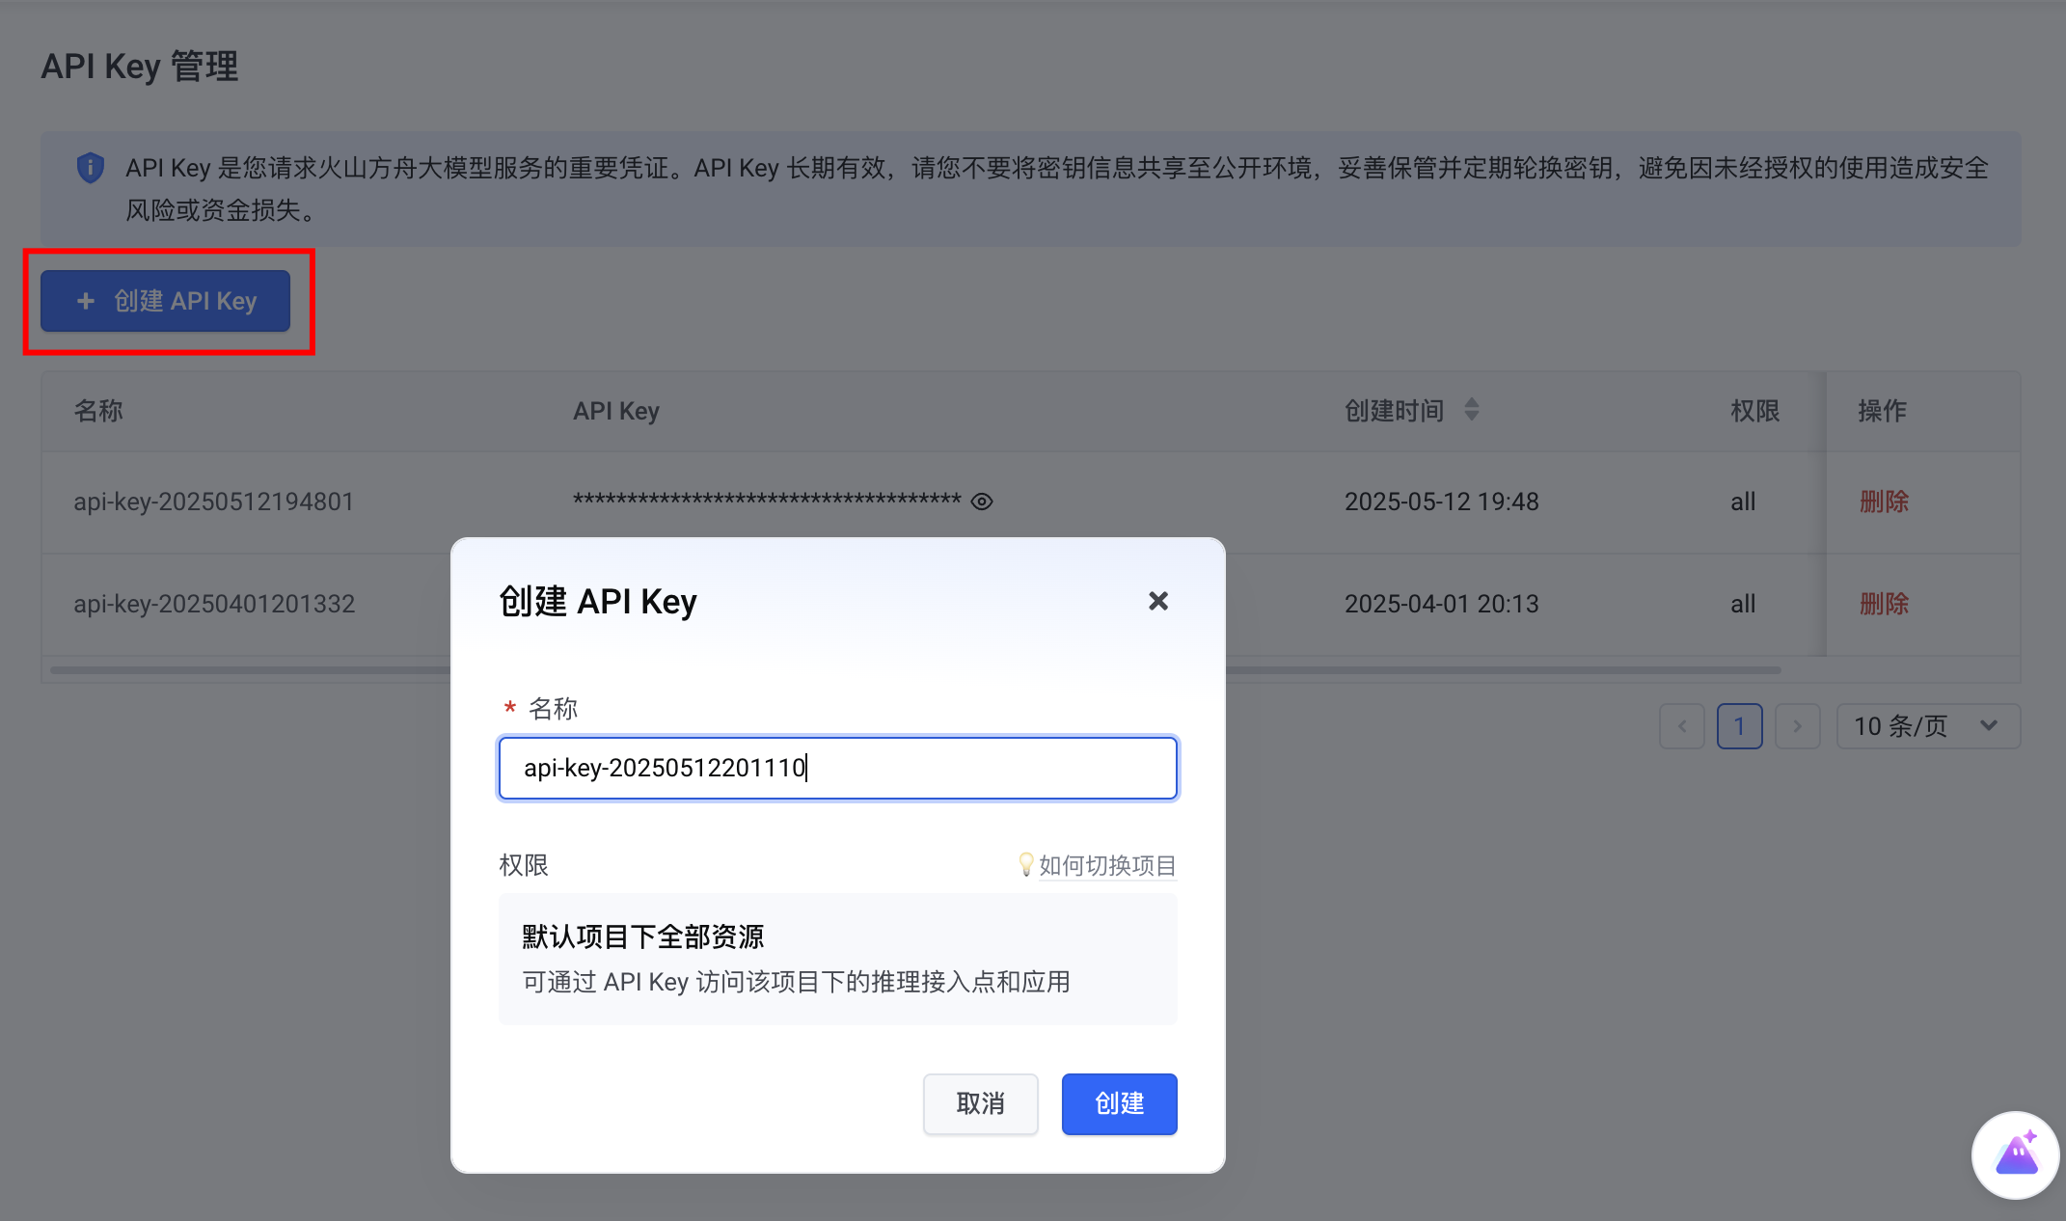The height and width of the screenshot is (1221, 2066).
Task: Delete api-key-20250512194801 entry
Action: pos(1884,502)
